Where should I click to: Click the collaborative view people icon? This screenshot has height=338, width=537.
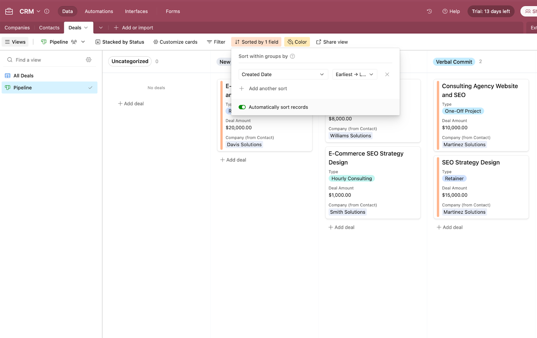74,42
